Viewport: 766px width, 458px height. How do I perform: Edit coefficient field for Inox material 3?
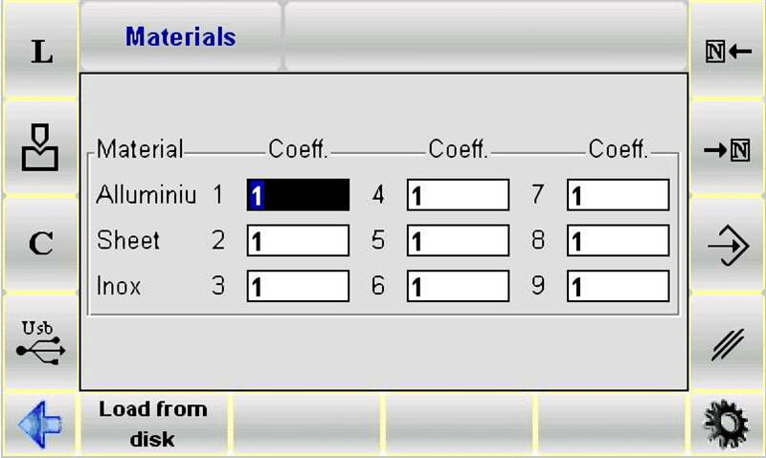point(298,286)
